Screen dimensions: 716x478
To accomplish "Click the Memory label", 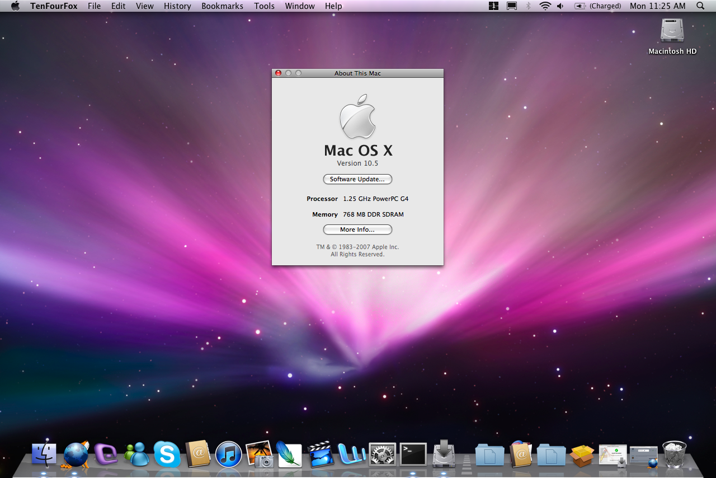I will pyautogui.click(x=325, y=214).
